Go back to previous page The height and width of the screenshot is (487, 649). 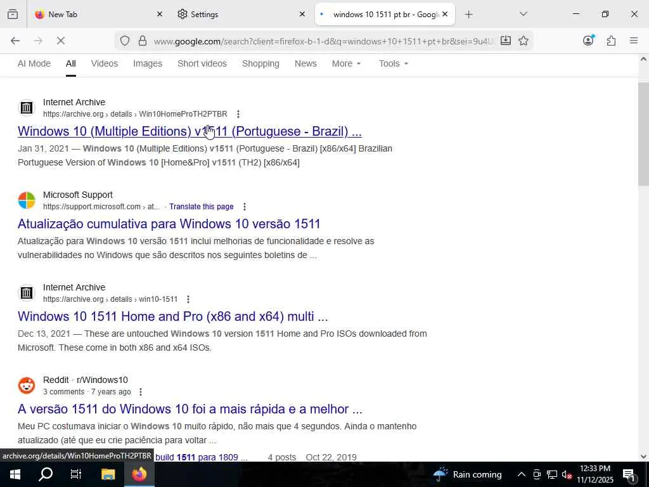tap(15, 41)
